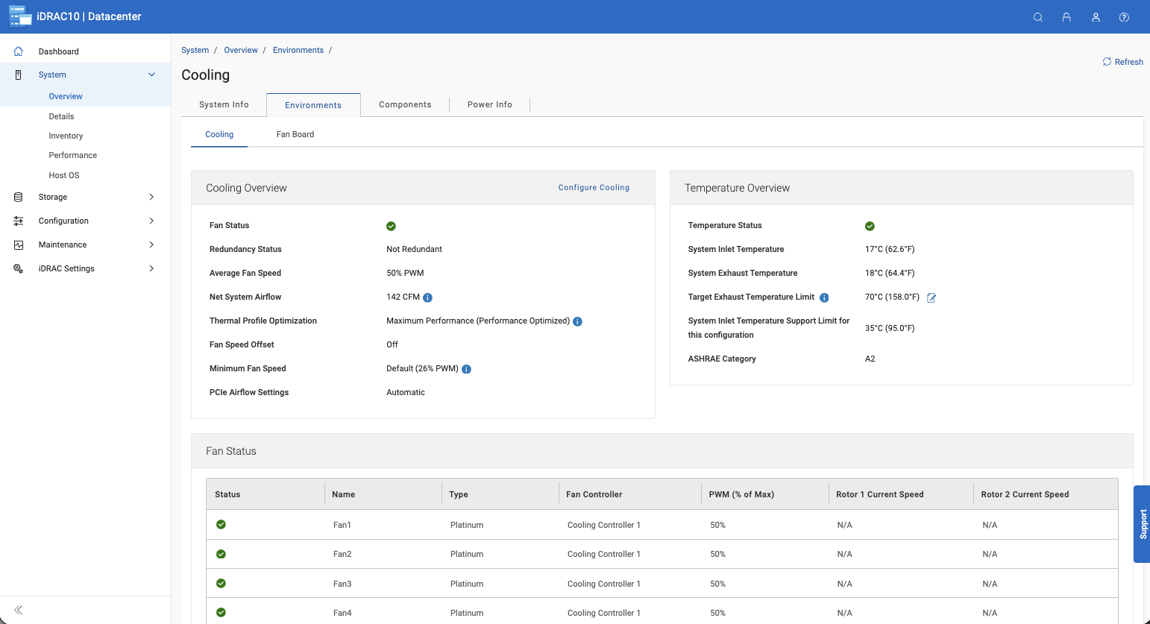The image size is (1150, 624).
Task: Switch to the Components tab
Action: pyautogui.click(x=405, y=104)
